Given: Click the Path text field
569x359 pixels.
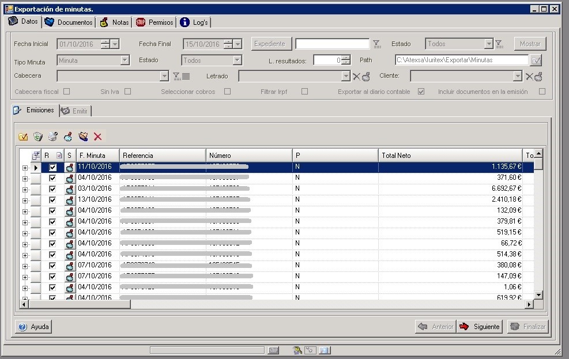Looking at the screenshot, I should click(461, 60).
